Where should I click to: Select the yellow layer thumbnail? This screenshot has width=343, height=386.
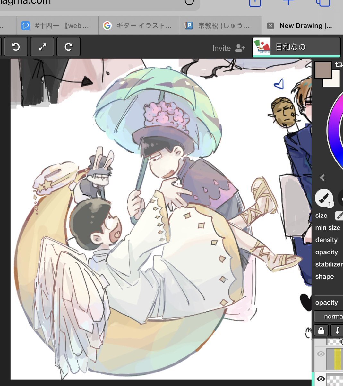tap(335, 359)
